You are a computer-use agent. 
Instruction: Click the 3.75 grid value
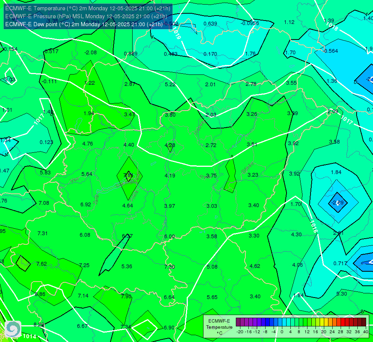(x=211, y=176)
